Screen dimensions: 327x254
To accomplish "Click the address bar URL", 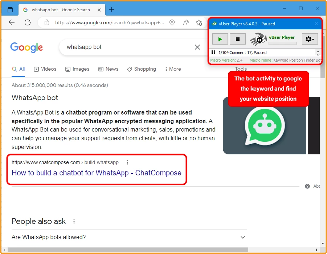I will [110, 22].
